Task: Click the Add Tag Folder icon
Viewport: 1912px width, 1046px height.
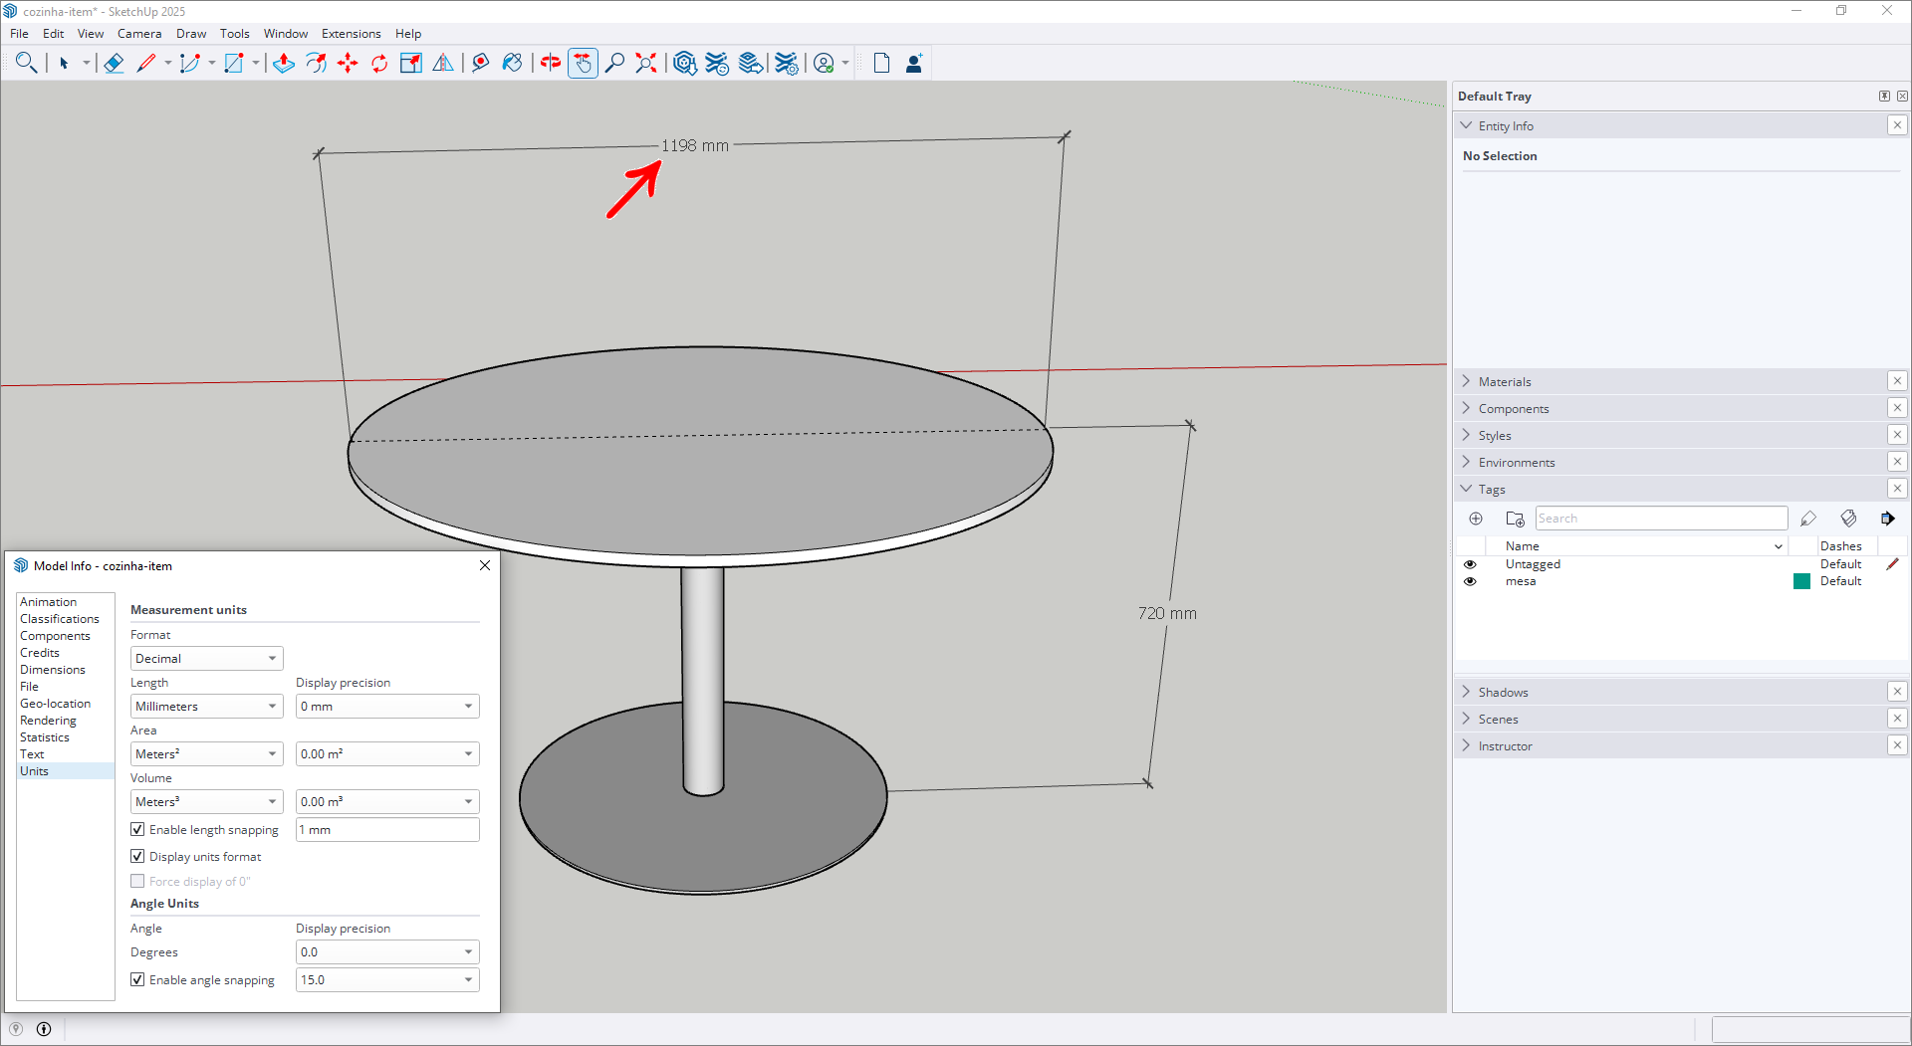Action: pyautogui.click(x=1515, y=519)
